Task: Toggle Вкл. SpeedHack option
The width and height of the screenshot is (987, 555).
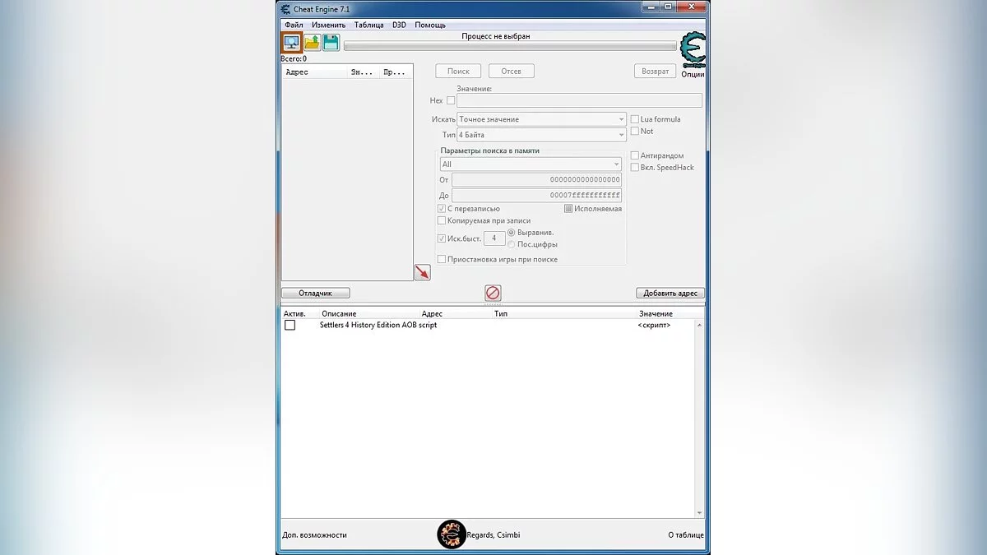Action: coord(633,167)
